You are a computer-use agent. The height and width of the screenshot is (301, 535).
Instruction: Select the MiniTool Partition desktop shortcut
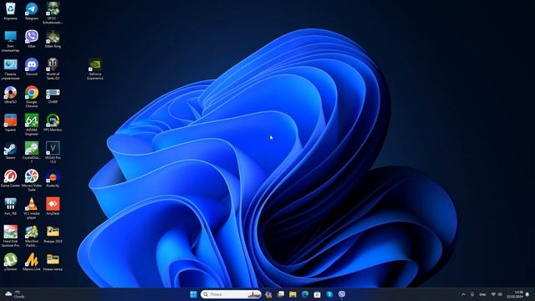pyautogui.click(x=32, y=237)
